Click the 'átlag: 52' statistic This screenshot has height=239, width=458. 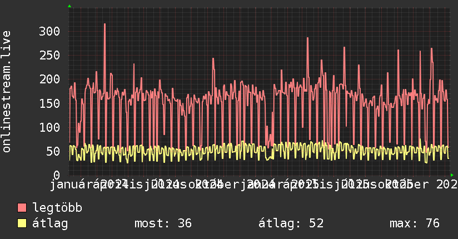tap(291, 223)
